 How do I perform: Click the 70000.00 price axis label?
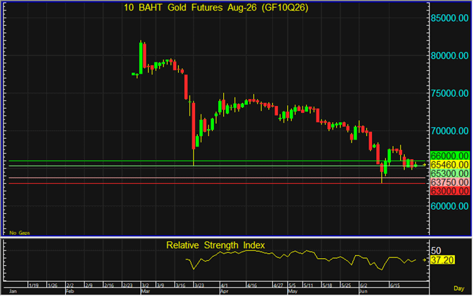(449, 131)
